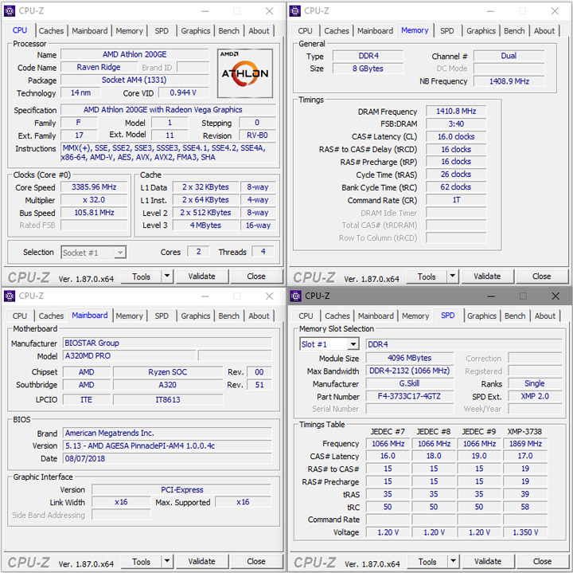Switch to Memory tab in the SPD window
The width and height of the screenshot is (573, 573).
click(415, 316)
